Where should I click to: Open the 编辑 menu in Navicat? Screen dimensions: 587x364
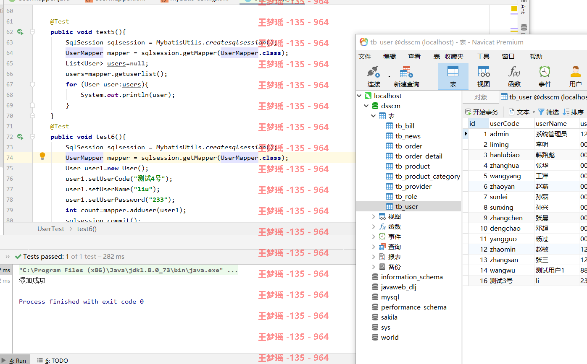tap(390, 56)
